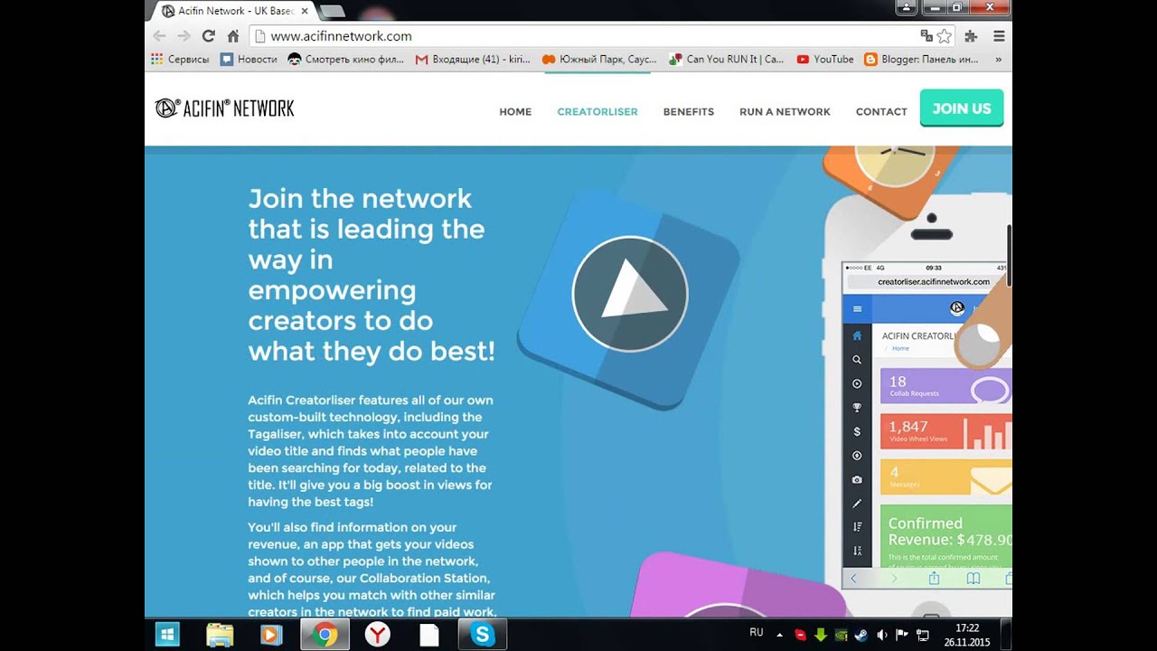Open the Новости bookmark

coord(249,59)
